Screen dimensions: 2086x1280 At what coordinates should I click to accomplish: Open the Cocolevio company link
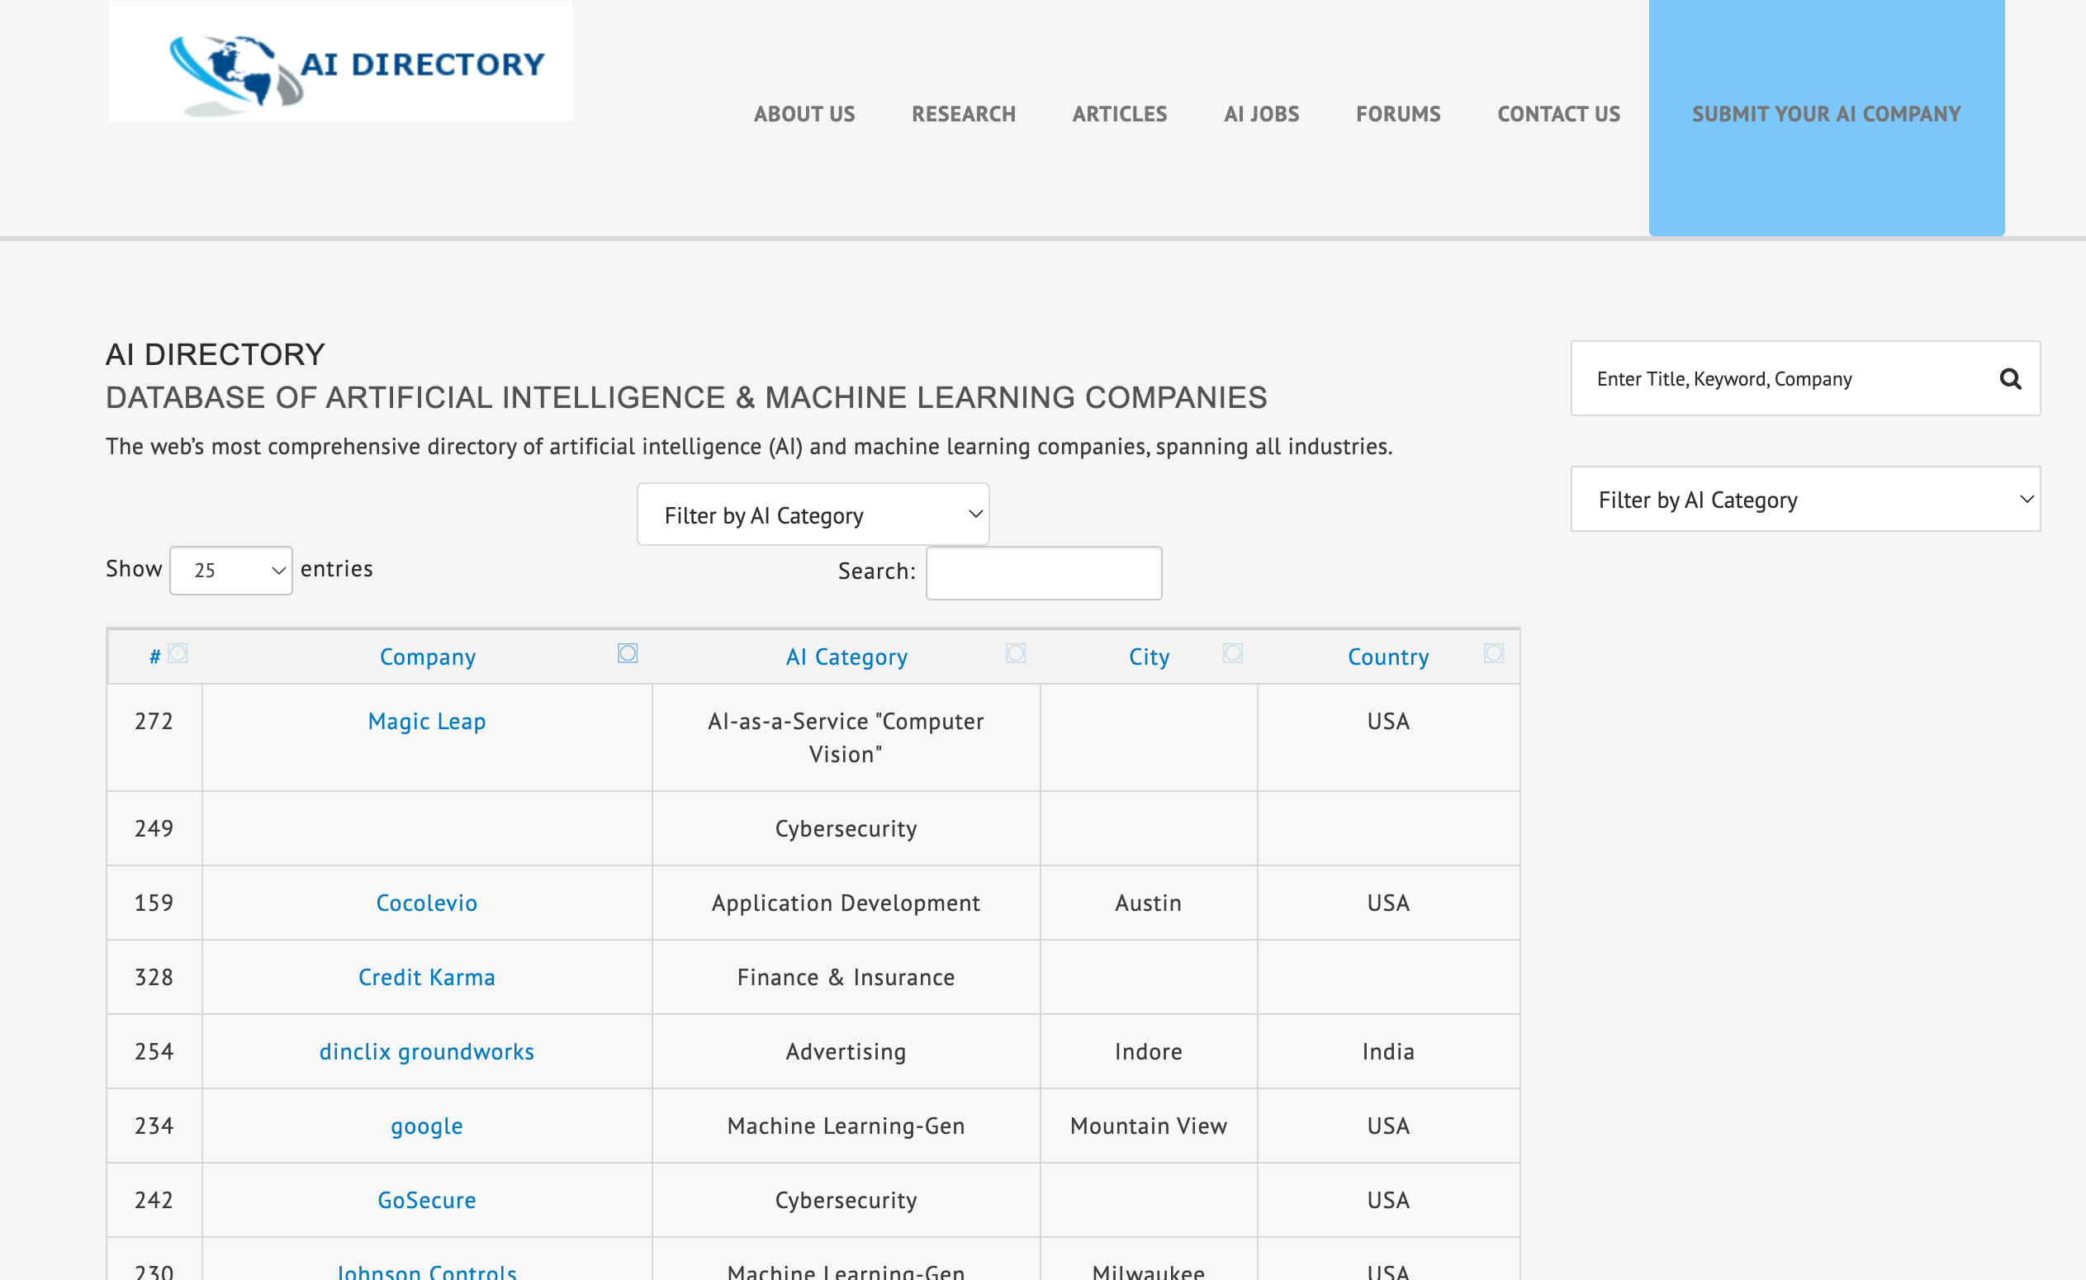click(427, 903)
